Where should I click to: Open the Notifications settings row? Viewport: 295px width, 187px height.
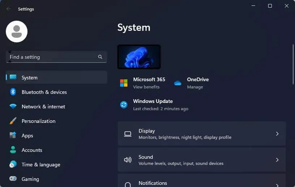202,180
